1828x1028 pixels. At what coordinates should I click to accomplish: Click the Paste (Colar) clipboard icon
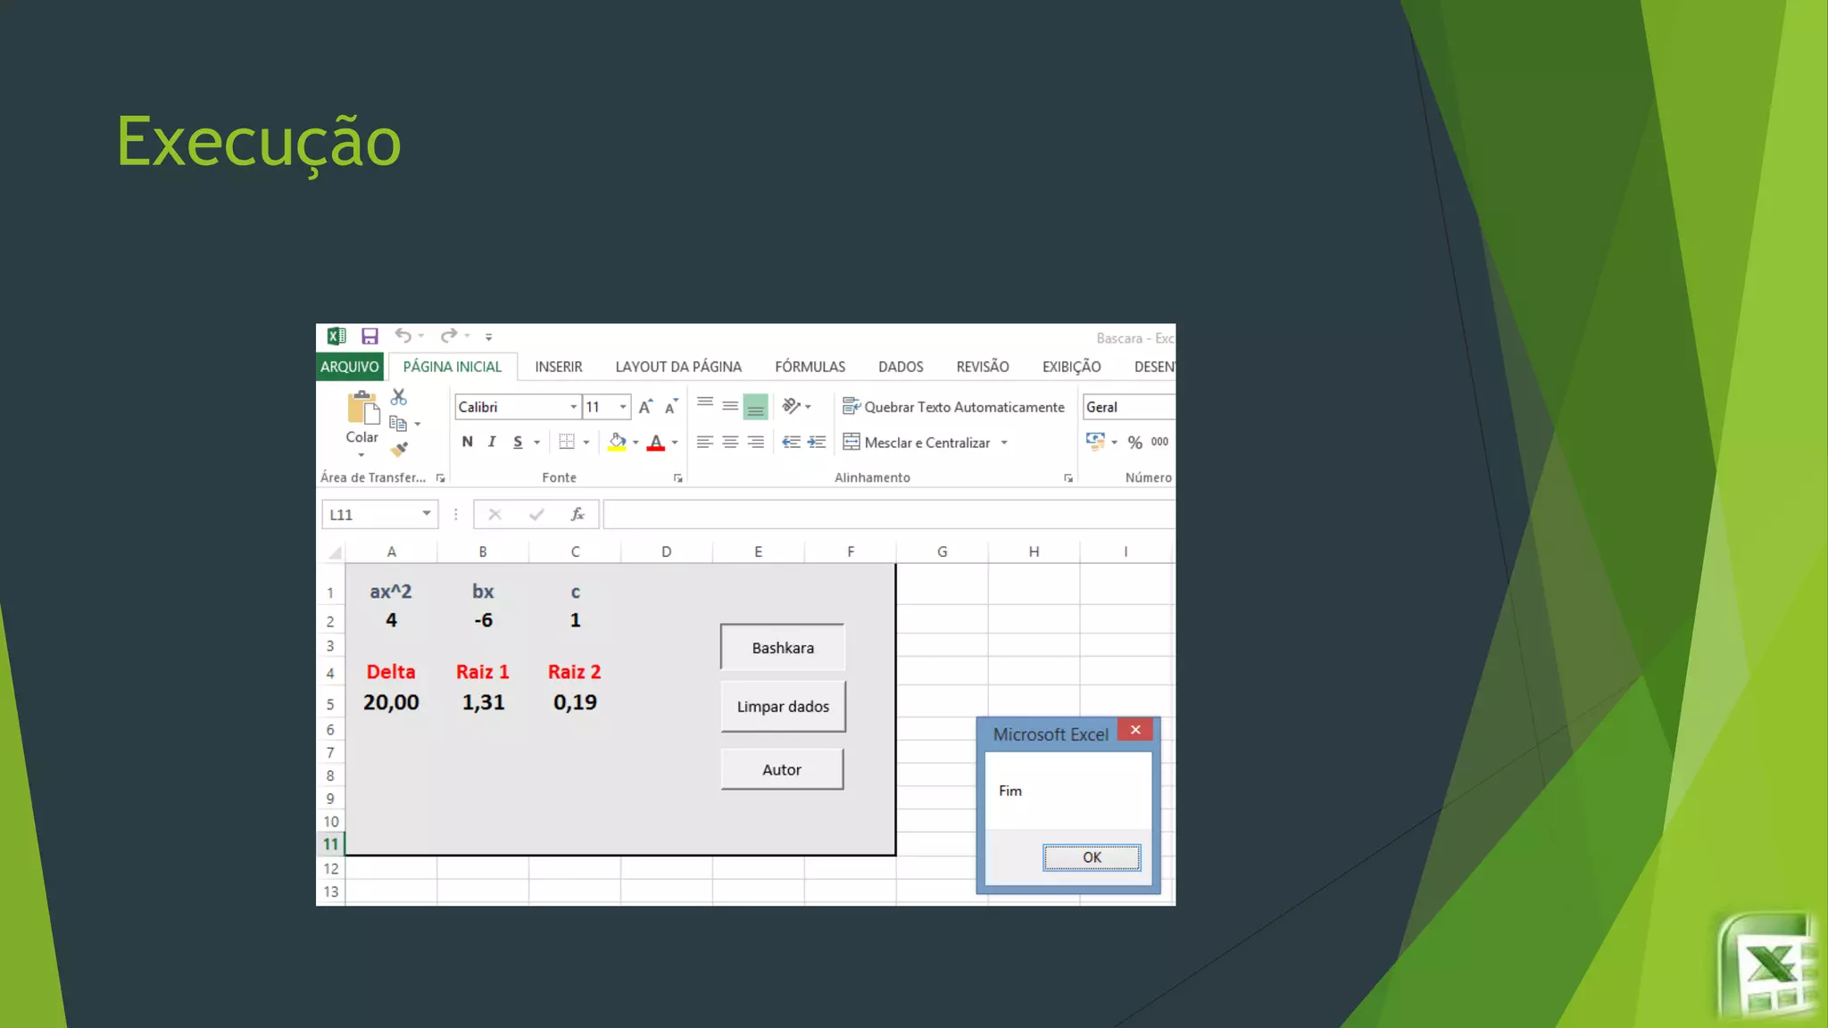coord(362,409)
